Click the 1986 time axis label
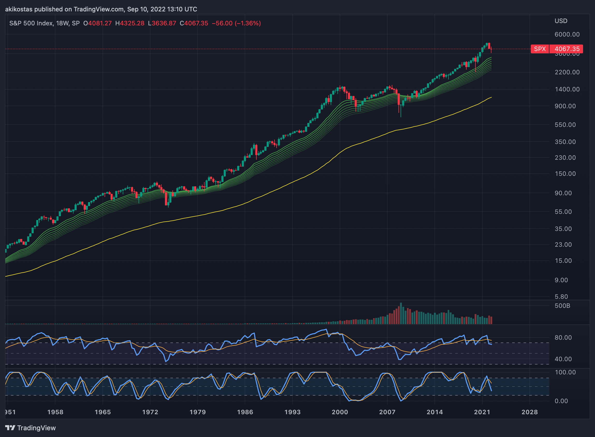Viewport: 595px width, 437px height. [x=245, y=412]
